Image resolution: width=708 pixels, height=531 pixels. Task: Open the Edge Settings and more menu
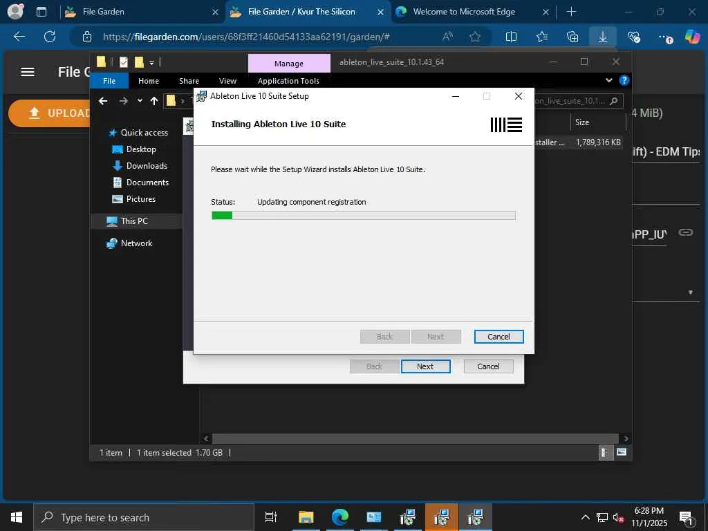pyautogui.click(x=664, y=37)
